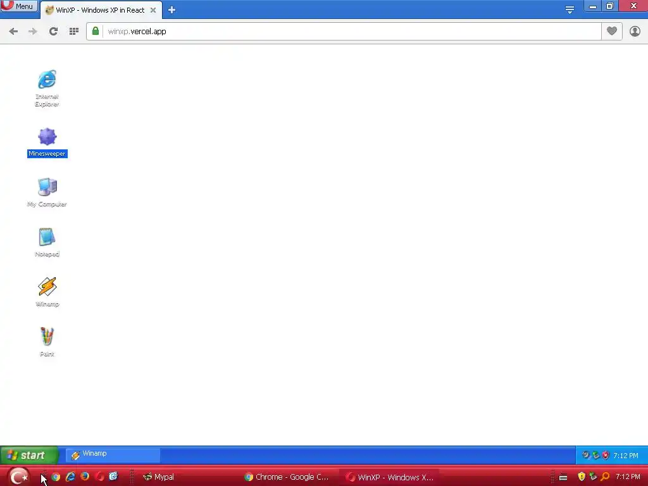Open the Opera Menu button
648x486 pixels.
click(x=18, y=6)
